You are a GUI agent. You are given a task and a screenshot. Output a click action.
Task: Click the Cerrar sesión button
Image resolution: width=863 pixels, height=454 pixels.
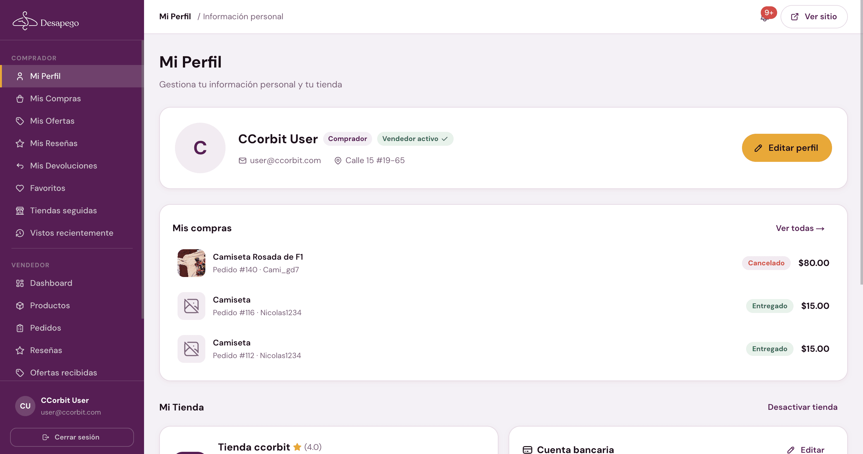72,437
